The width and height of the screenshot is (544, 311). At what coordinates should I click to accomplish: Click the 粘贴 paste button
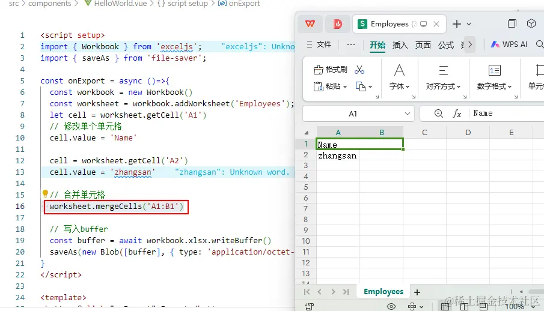point(327,86)
